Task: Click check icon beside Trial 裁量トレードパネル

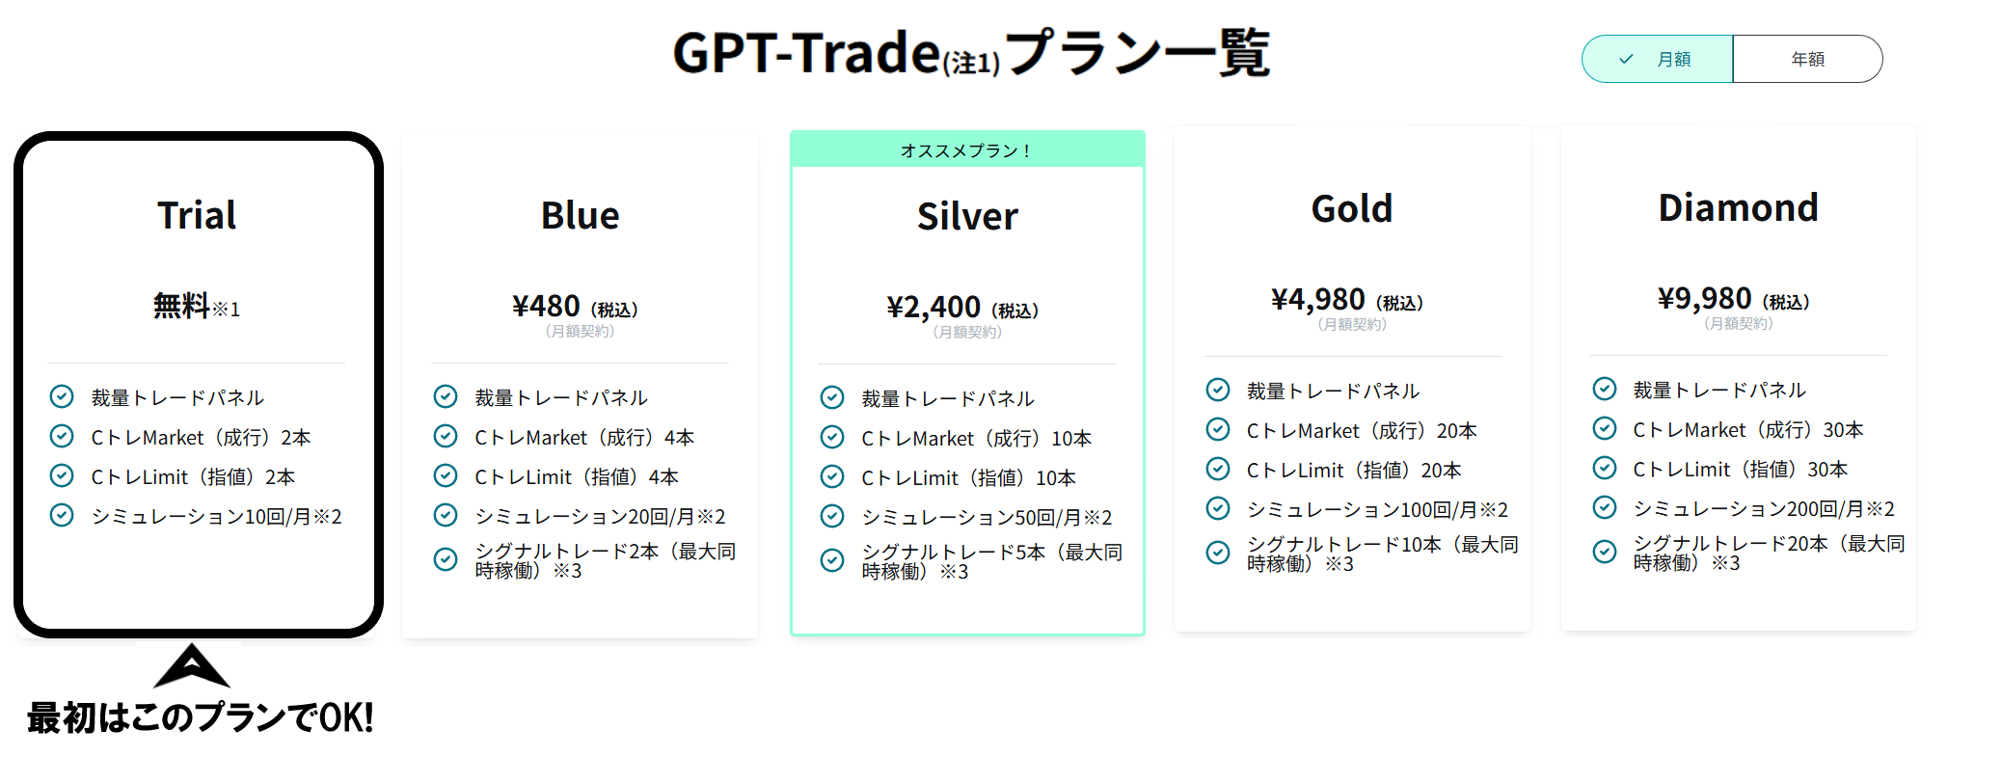Action: click(62, 396)
